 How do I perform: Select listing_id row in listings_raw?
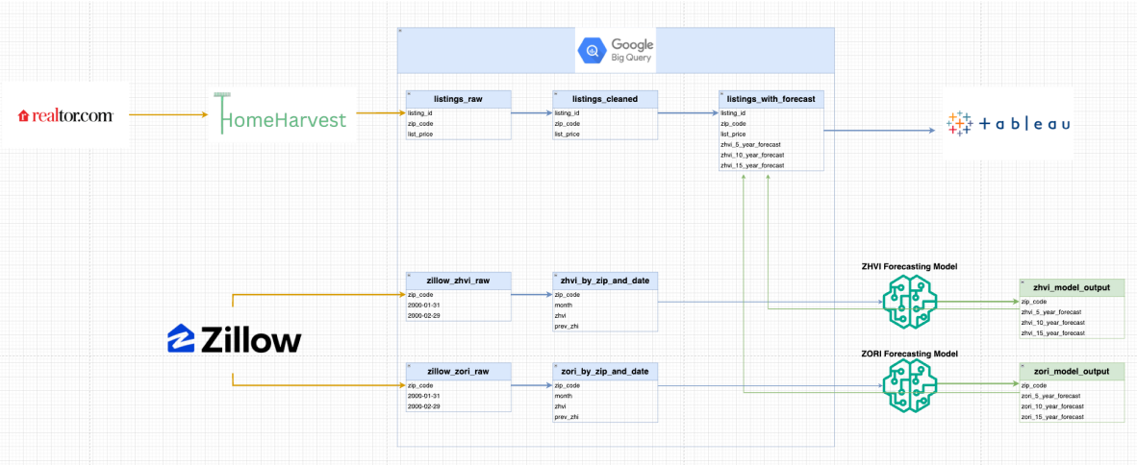[459, 113]
